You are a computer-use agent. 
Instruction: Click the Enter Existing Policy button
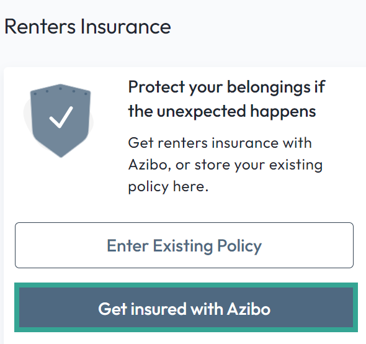[184, 245]
